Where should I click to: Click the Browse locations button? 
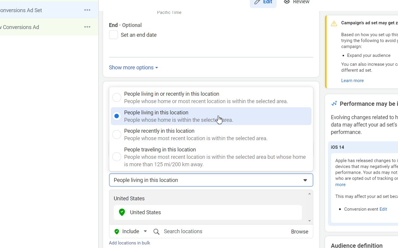click(299, 232)
